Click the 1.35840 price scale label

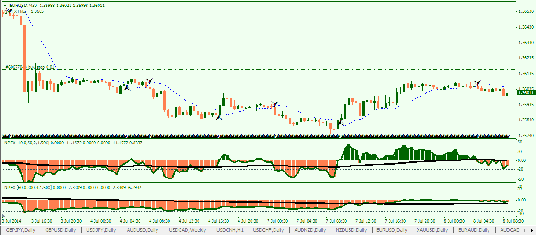click(525, 120)
